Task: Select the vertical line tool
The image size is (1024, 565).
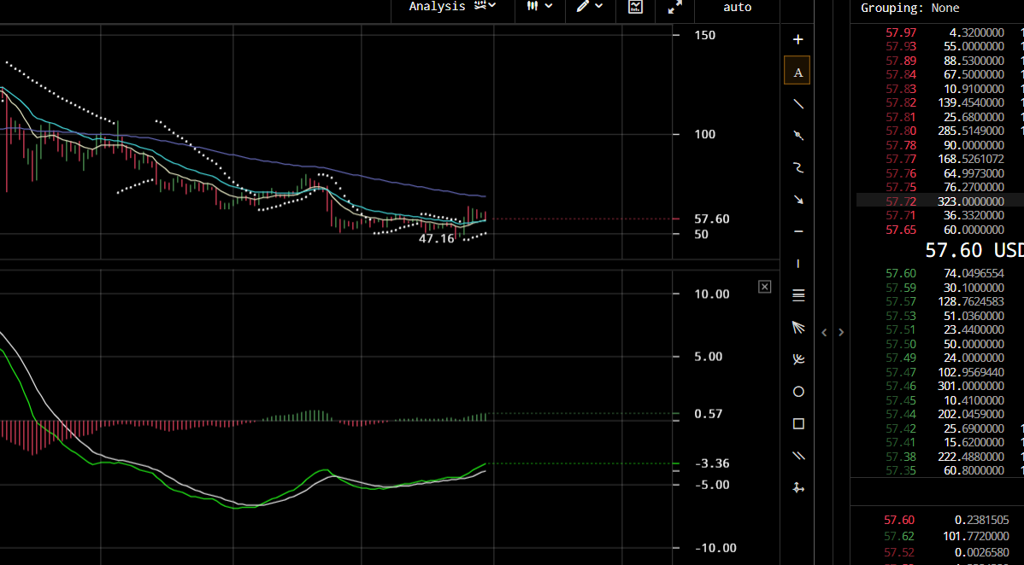Action: 797,264
